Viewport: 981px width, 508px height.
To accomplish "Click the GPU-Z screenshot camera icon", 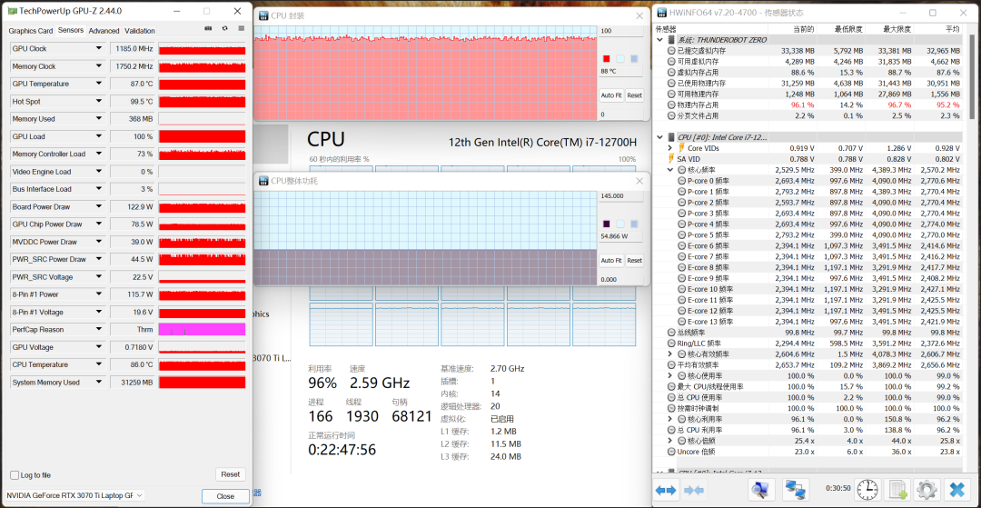I will point(208,29).
